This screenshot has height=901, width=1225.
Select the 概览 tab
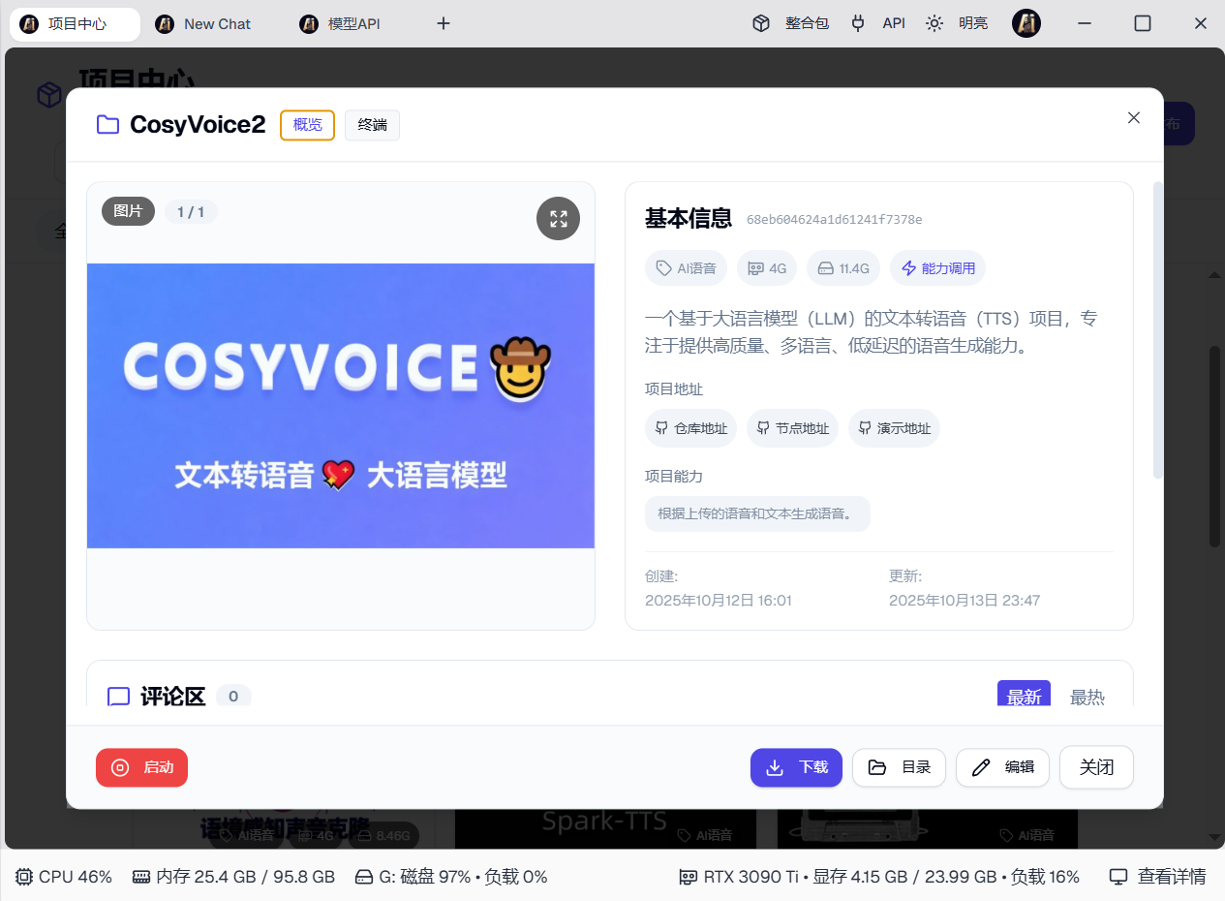pyautogui.click(x=307, y=125)
